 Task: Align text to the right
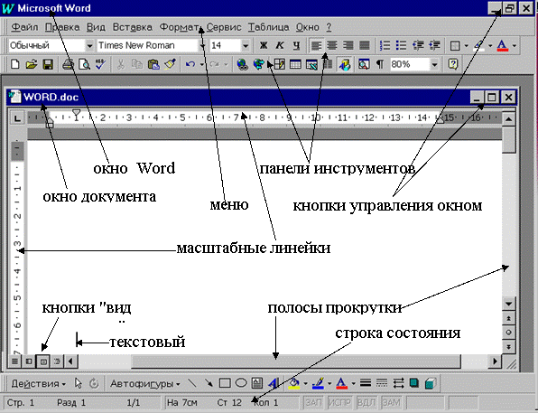tap(348, 45)
